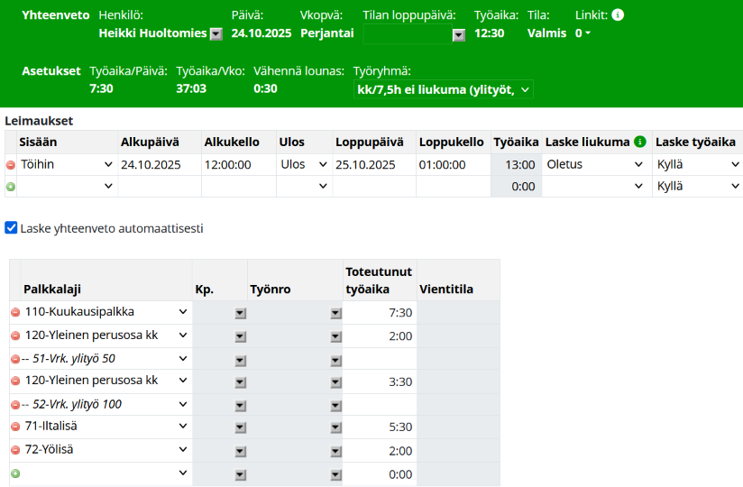Click the Loppupäivä field 25.10.2025

pyautogui.click(x=373, y=165)
